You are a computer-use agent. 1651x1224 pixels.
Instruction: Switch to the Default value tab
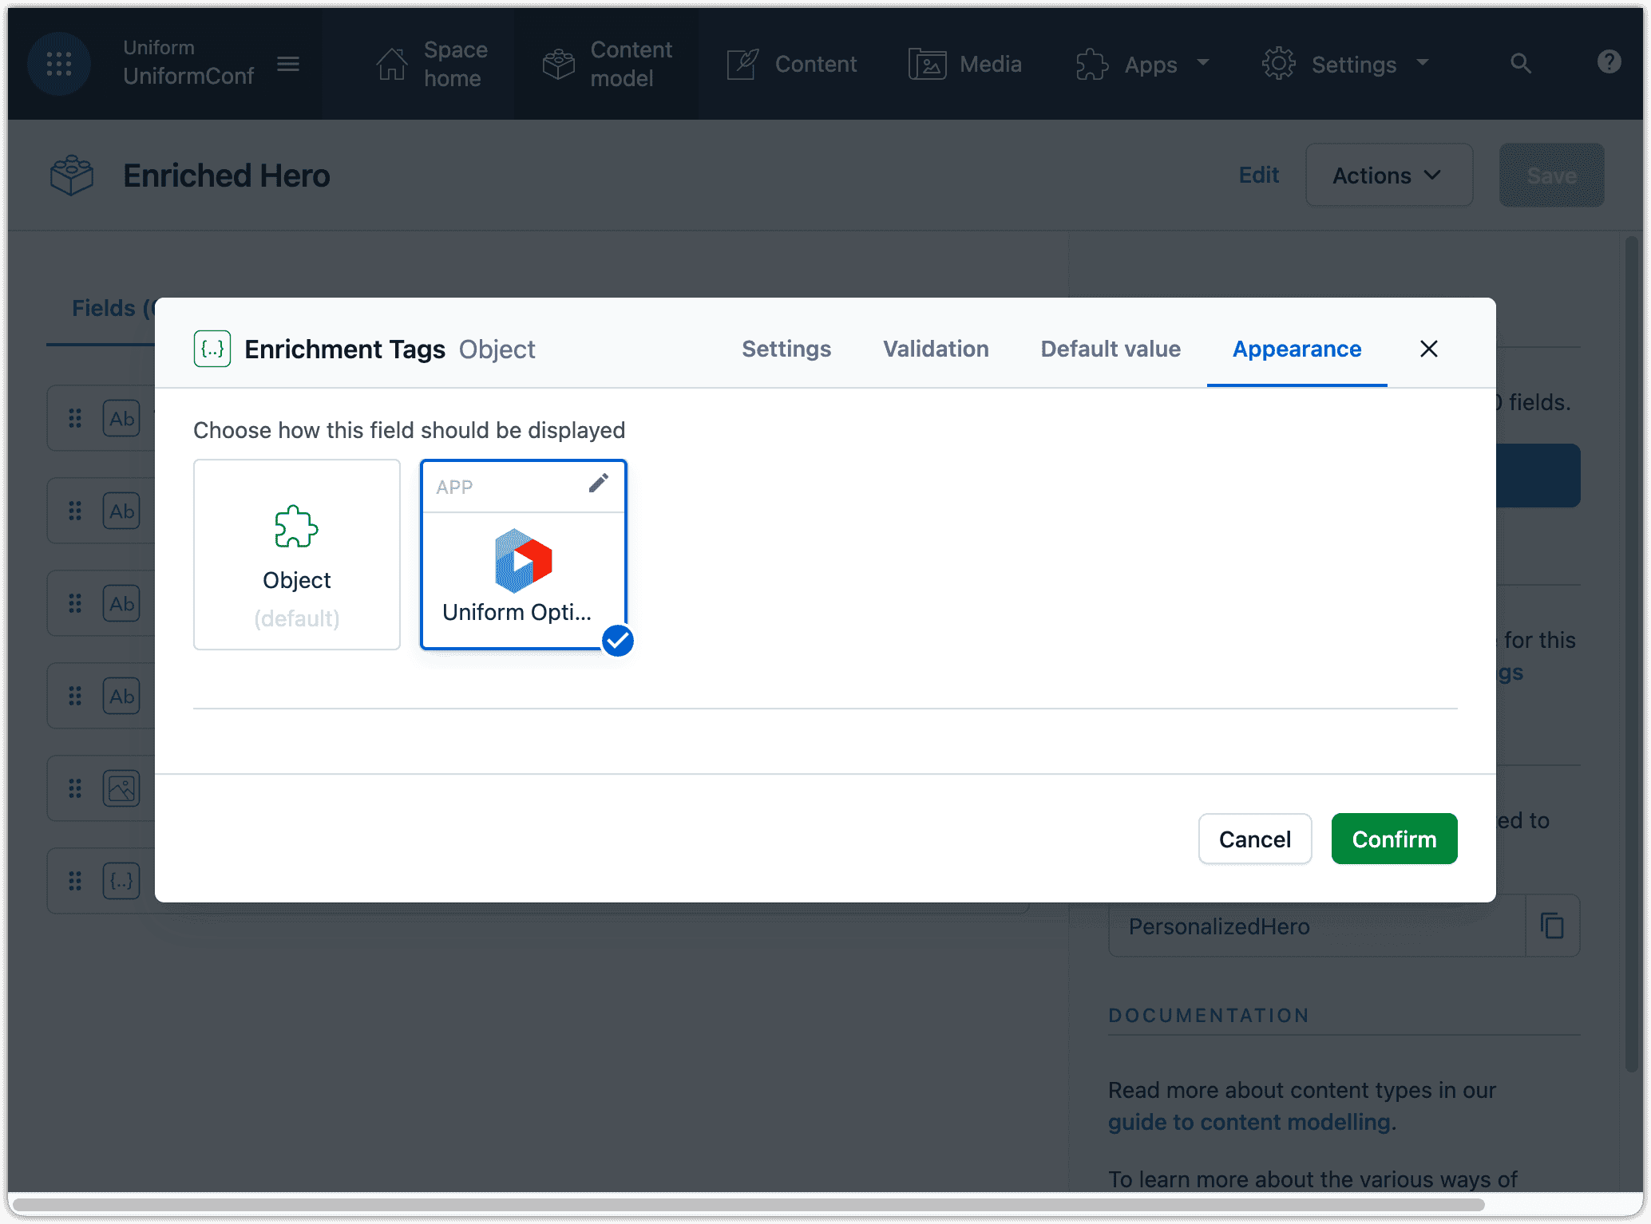pos(1110,349)
